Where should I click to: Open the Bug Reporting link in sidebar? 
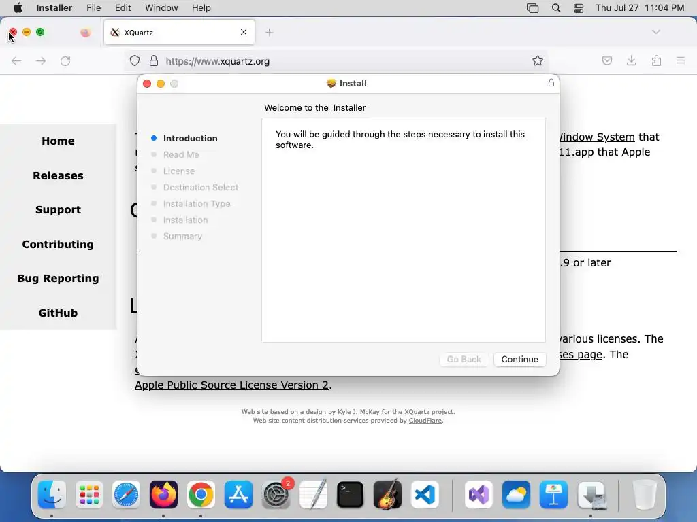coord(59,278)
